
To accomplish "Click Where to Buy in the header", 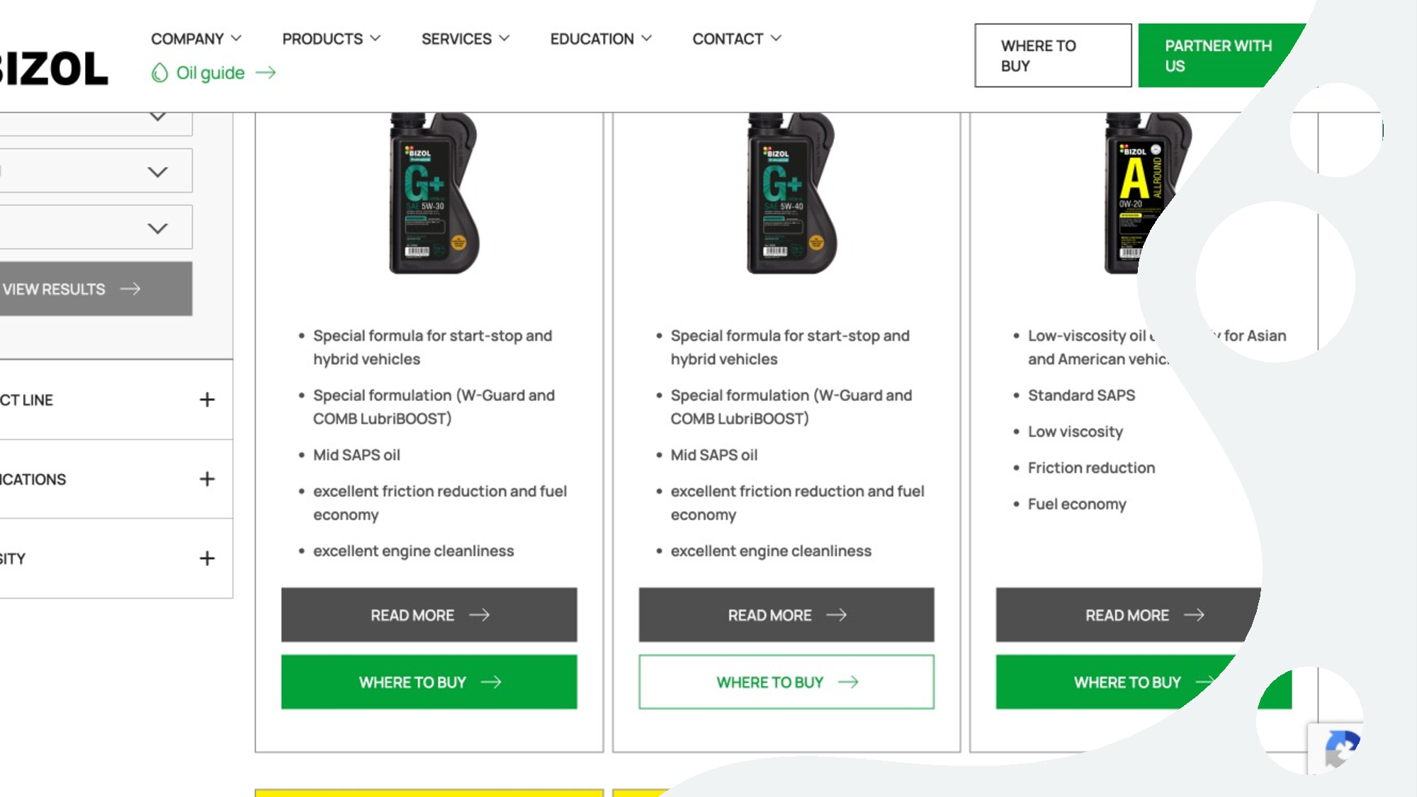I will (x=1052, y=56).
